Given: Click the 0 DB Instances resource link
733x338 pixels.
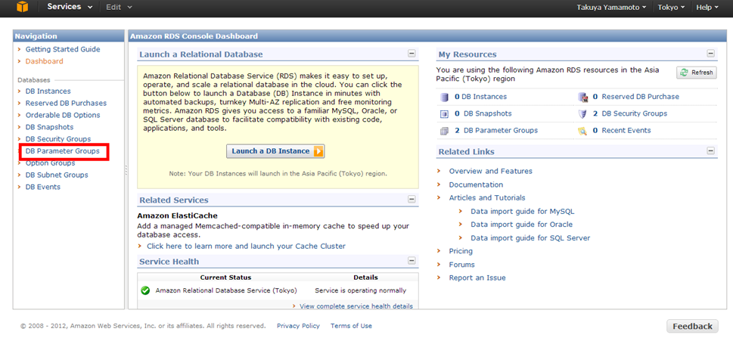Looking at the screenshot, I should tap(480, 97).
